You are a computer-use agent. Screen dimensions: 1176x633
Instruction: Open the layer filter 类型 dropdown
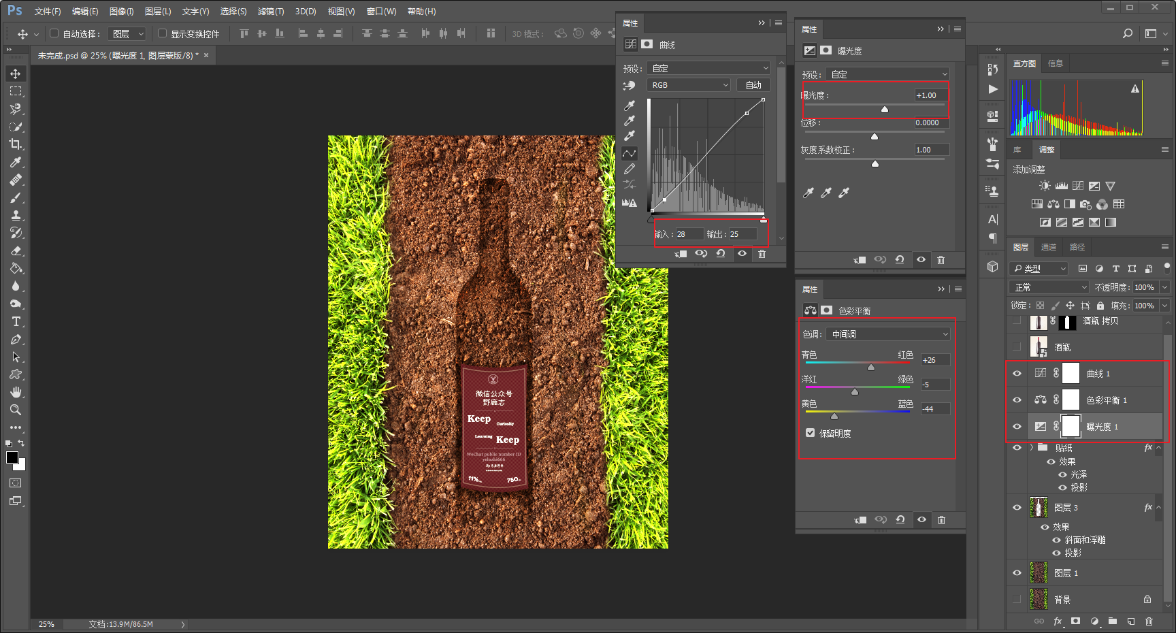(x=1039, y=269)
